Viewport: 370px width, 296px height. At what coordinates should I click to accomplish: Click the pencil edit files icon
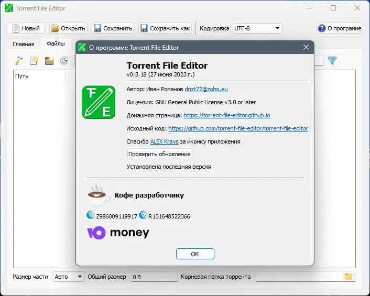click(19, 61)
